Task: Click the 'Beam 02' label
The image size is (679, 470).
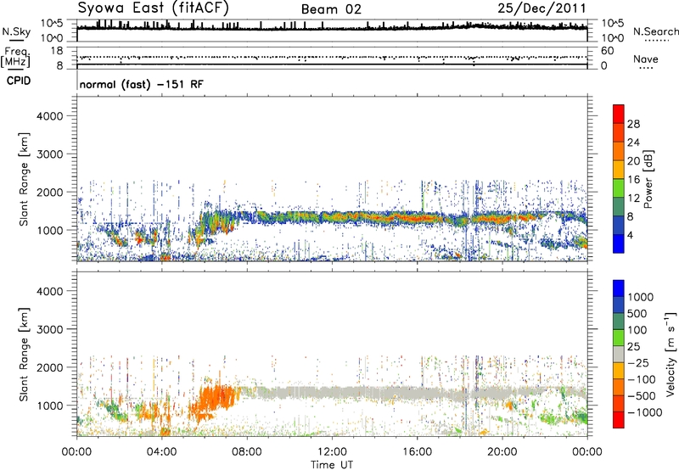Action: click(x=331, y=9)
